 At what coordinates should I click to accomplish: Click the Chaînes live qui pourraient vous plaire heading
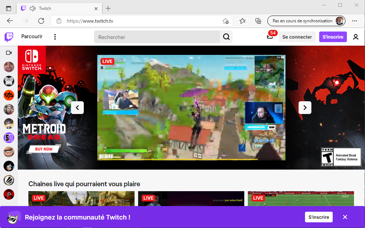(84, 184)
